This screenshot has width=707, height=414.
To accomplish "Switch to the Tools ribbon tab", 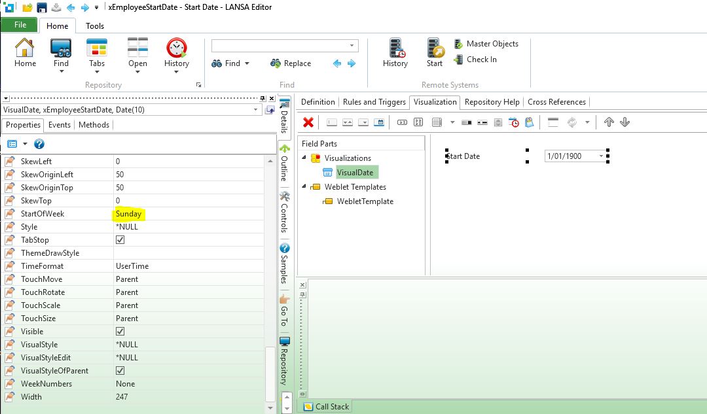I will click(x=95, y=26).
